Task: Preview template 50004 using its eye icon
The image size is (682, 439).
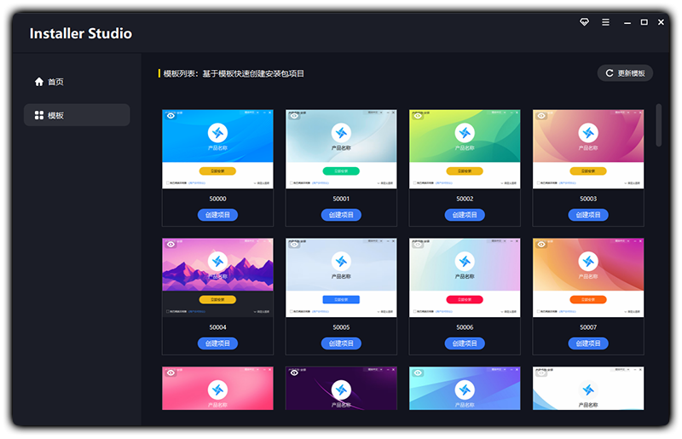Action: [x=170, y=244]
